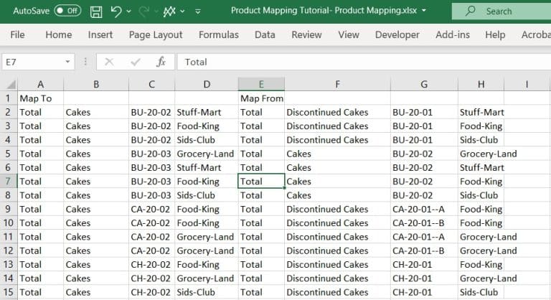The height and width of the screenshot is (300, 551).
Task: Open Customize Quick Access Toolbar dropdown
Action: (198, 11)
